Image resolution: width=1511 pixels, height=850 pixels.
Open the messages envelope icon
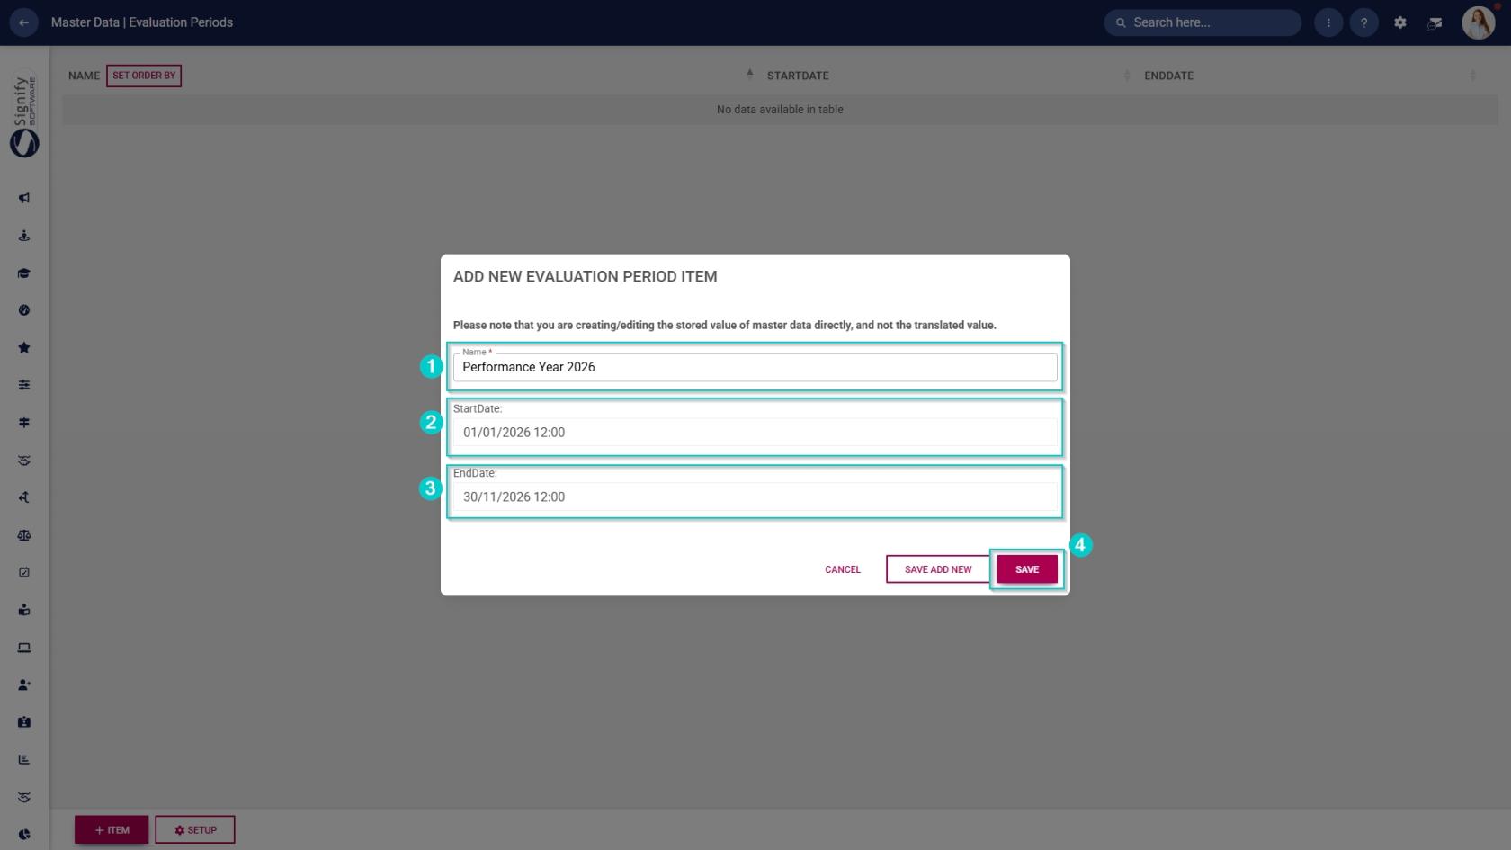click(1435, 22)
